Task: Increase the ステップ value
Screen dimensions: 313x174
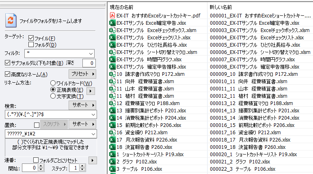Action: pos(82,166)
